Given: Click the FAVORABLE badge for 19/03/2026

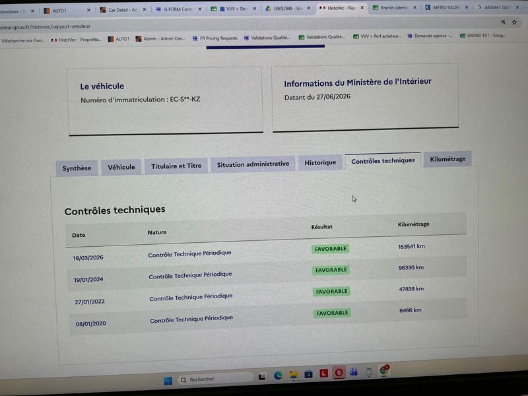Looking at the screenshot, I should click(x=331, y=249).
